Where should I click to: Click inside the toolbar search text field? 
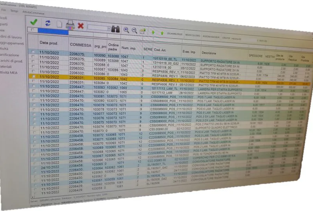click(x=98, y=28)
